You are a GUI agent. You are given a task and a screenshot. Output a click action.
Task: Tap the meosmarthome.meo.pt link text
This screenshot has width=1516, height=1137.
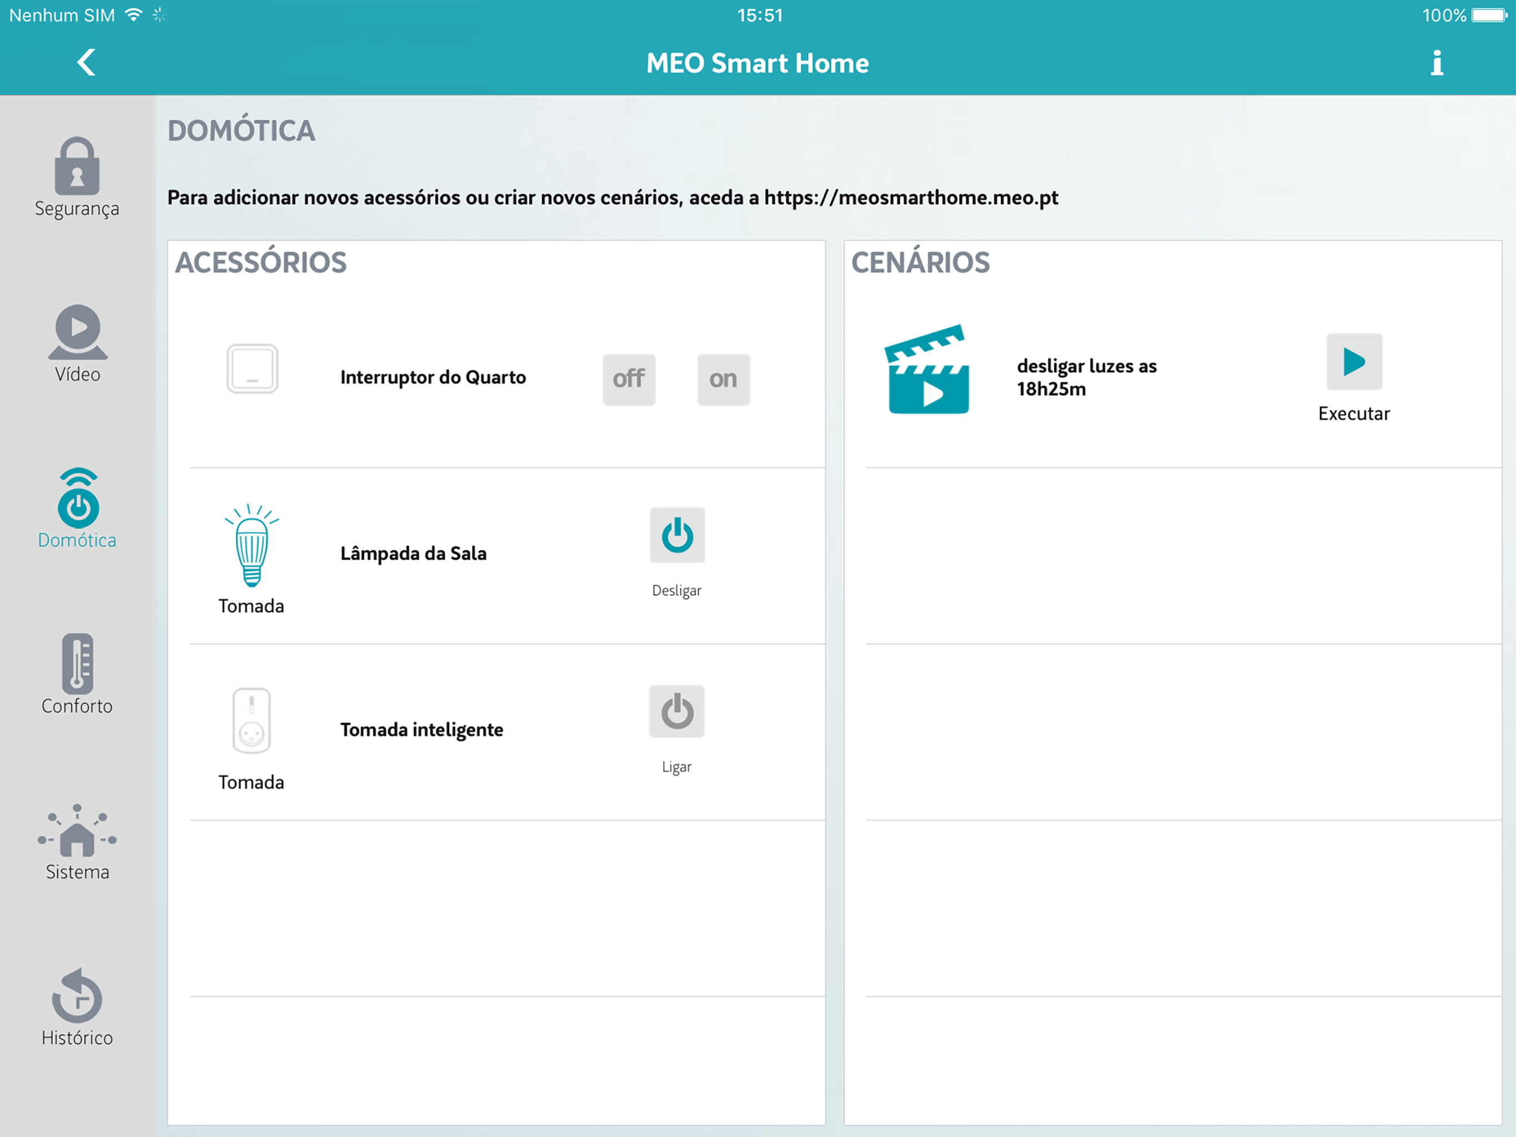pyautogui.click(x=911, y=198)
